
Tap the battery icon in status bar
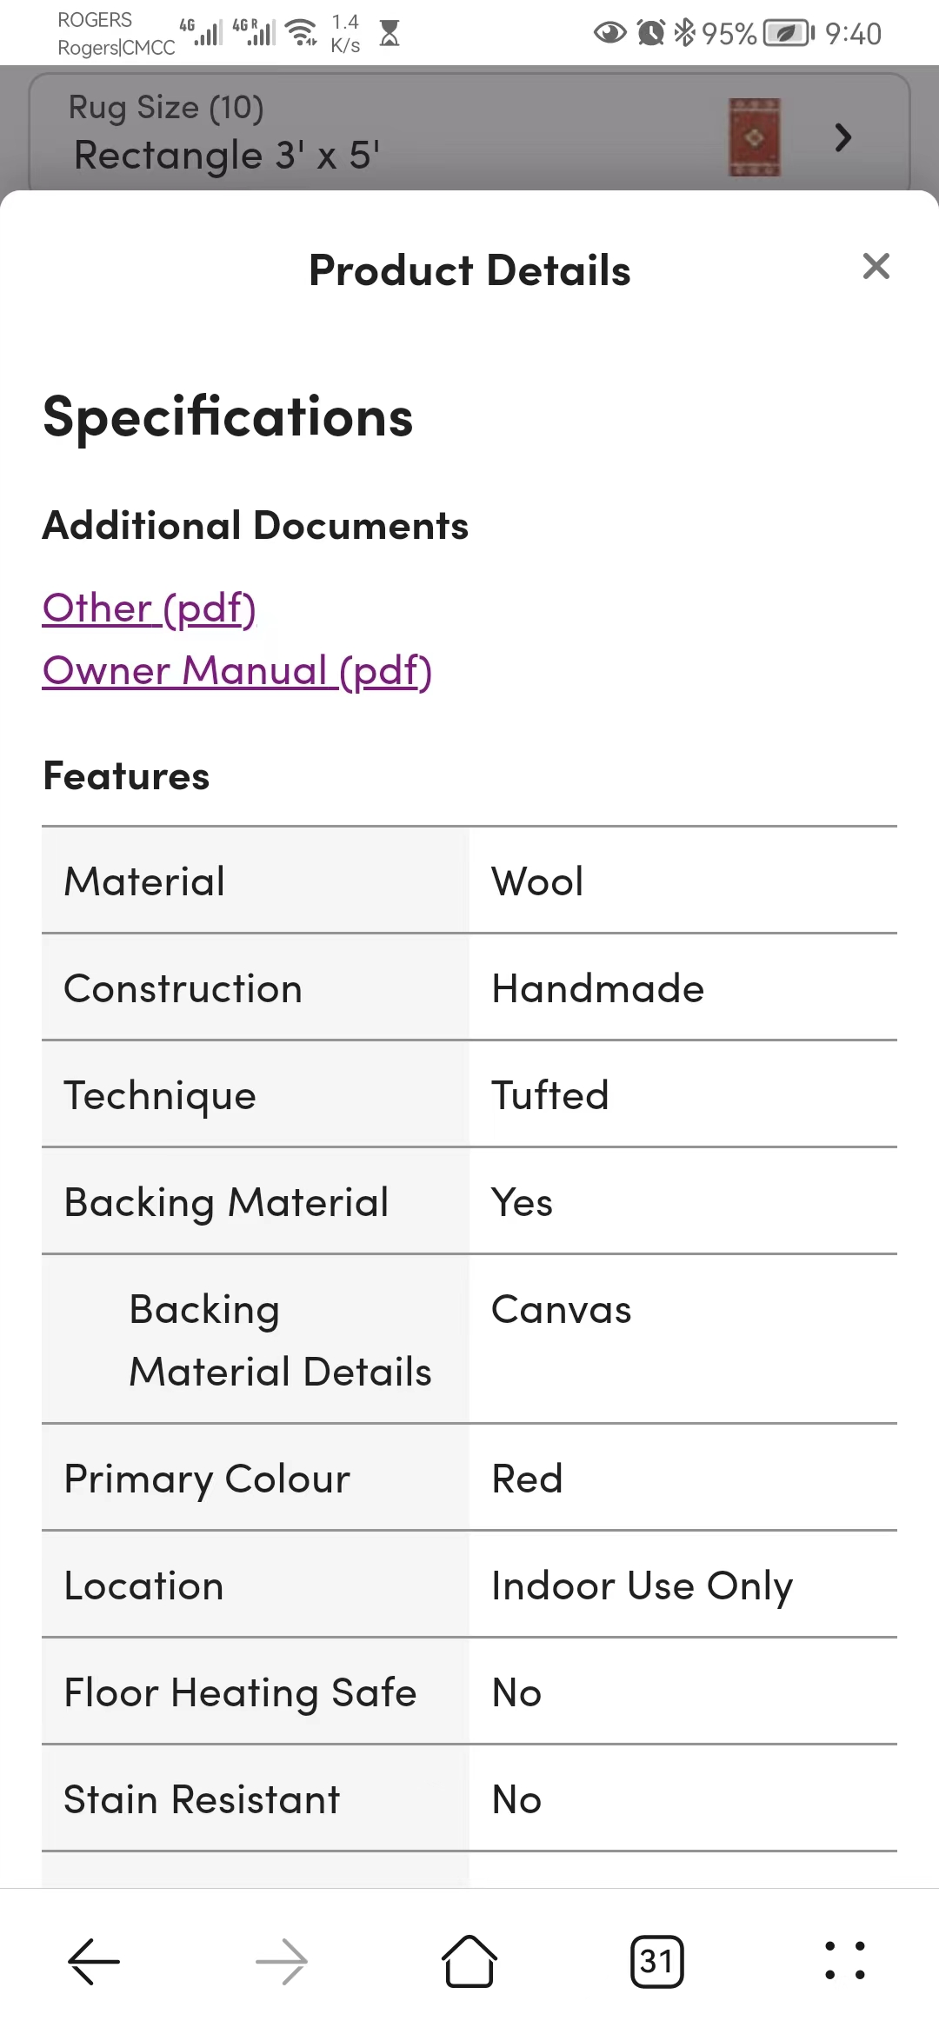click(789, 33)
